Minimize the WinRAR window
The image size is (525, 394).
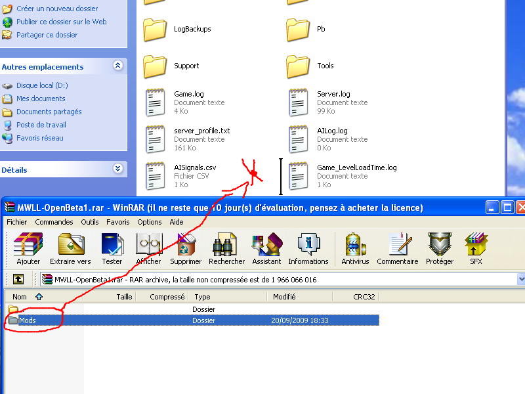pyautogui.click(x=492, y=208)
